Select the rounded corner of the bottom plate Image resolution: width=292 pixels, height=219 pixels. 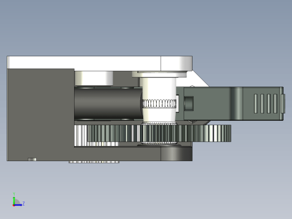[176, 154]
